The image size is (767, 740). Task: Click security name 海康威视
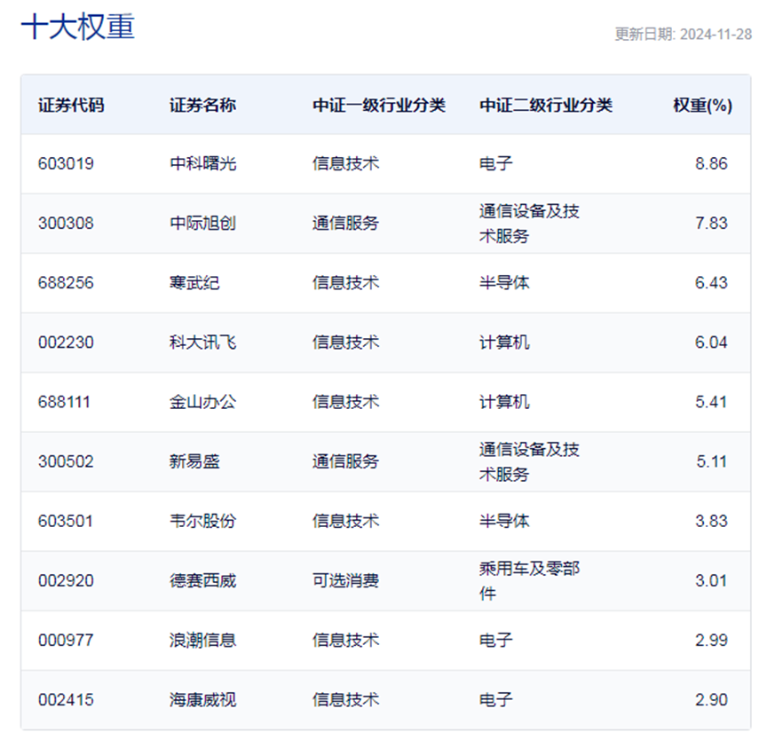[x=203, y=700]
